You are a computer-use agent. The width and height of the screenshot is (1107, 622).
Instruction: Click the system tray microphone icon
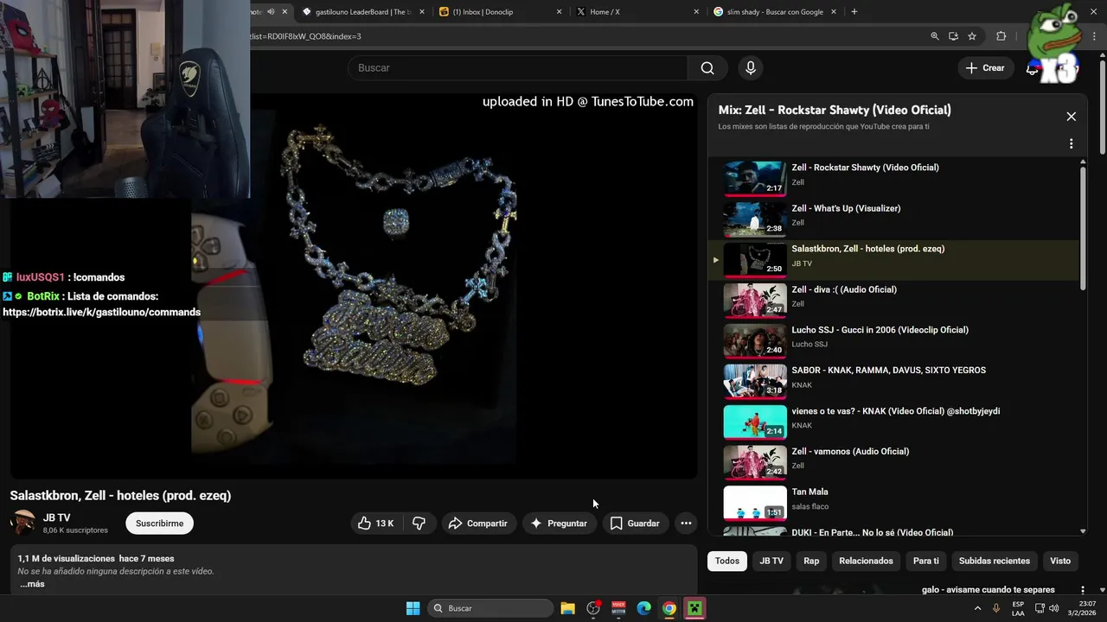(996, 608)
